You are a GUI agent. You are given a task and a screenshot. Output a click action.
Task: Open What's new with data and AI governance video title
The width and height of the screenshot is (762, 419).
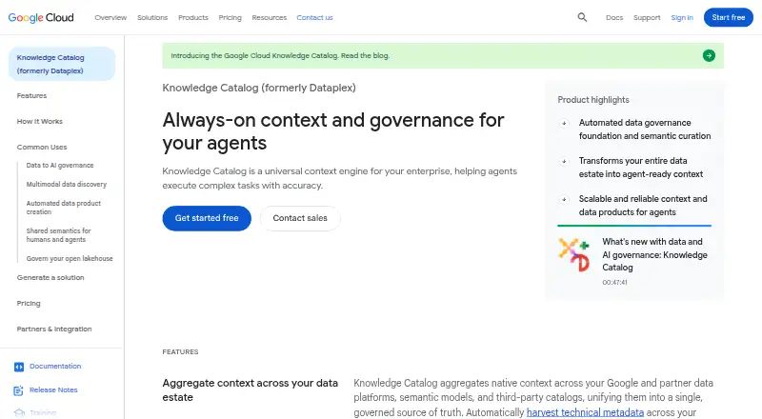point(654,254)
